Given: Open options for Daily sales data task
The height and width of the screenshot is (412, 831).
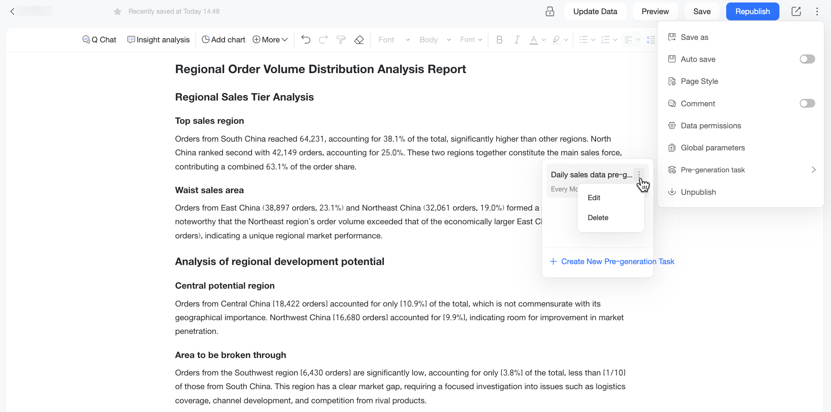Looking at the screenshot, I should pos(639,175).
